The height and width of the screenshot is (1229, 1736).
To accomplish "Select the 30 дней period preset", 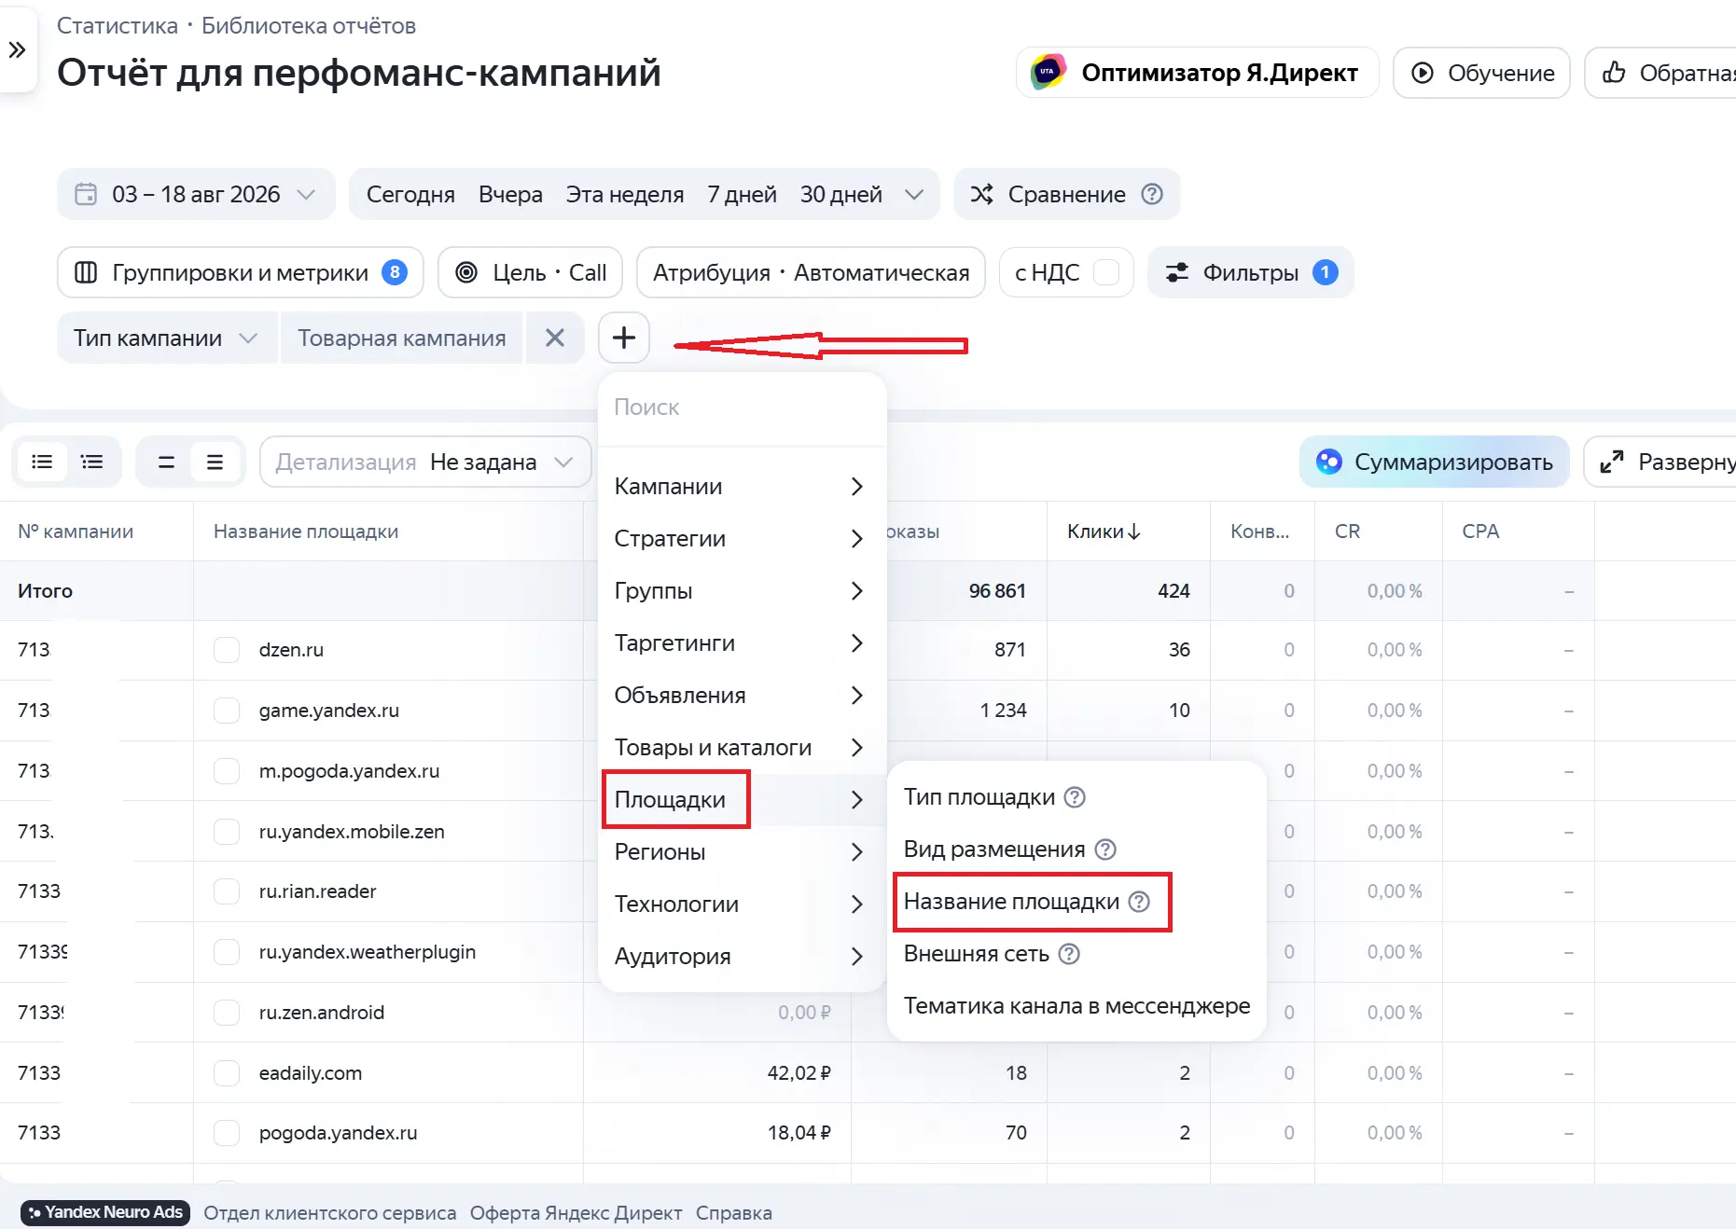I will pos(841,194).
